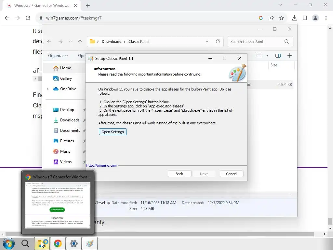
Task: Click Google icon in address bar
Action: (x=261, y=18)
